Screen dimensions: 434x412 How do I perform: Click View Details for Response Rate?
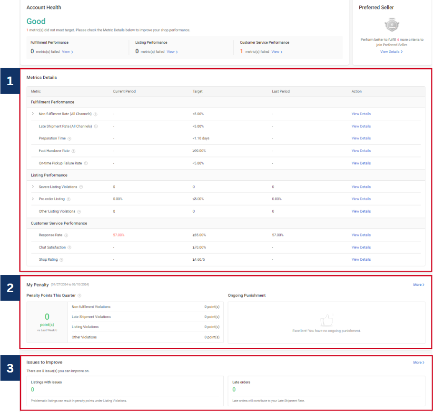tap(361, 235)
